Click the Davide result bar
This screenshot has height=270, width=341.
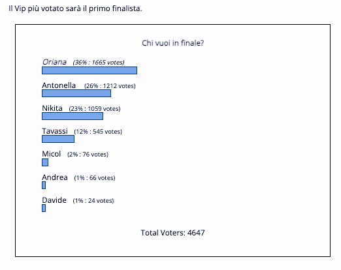tap(44, 208)
